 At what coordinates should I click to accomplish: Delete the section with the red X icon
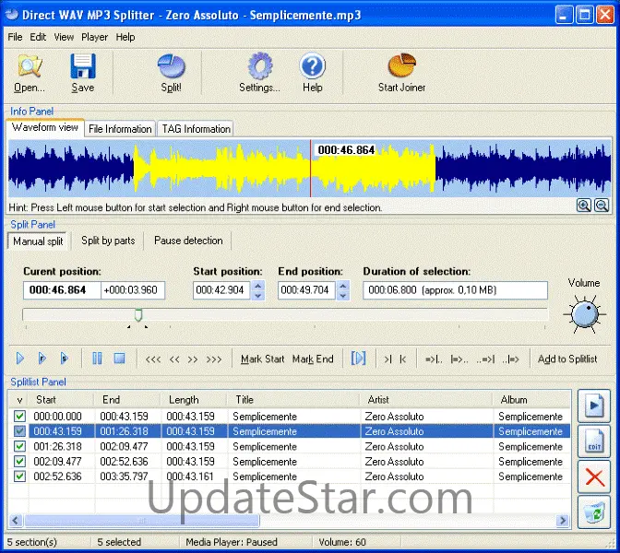tap(594, 477)
